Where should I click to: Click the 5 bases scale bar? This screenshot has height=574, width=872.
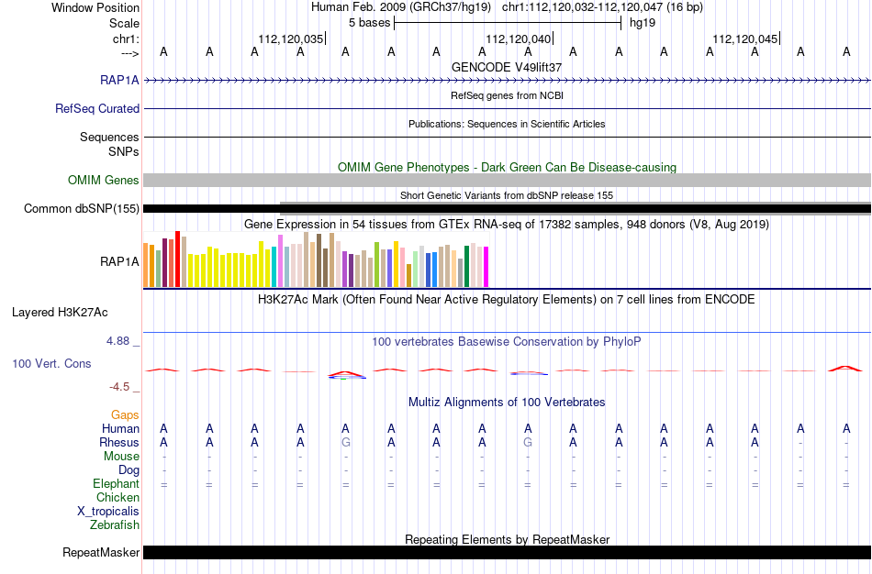(508, 23)
